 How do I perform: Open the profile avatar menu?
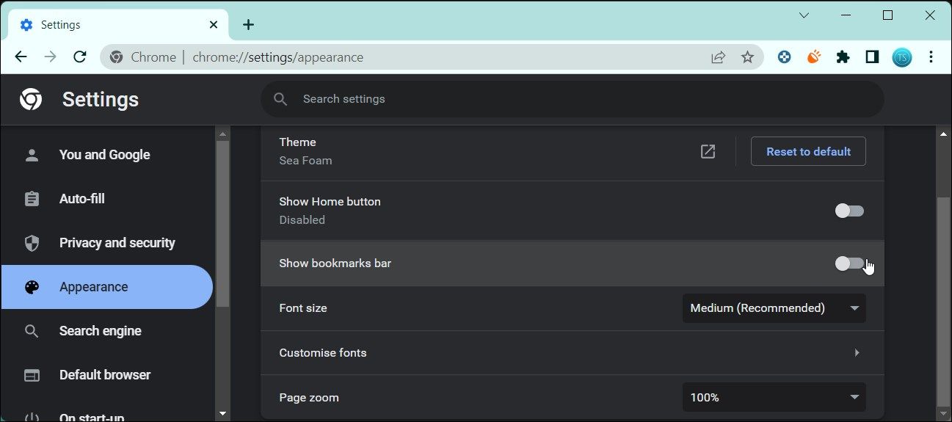point(901,57)
